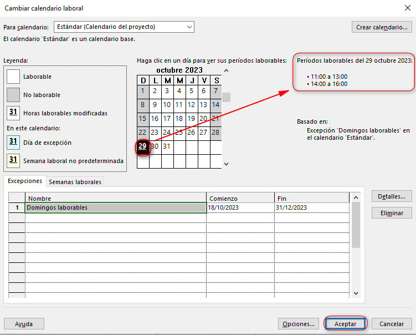Open Ayuda for the calendar dialog
The image size is (416, 335).
pos(24,324)
